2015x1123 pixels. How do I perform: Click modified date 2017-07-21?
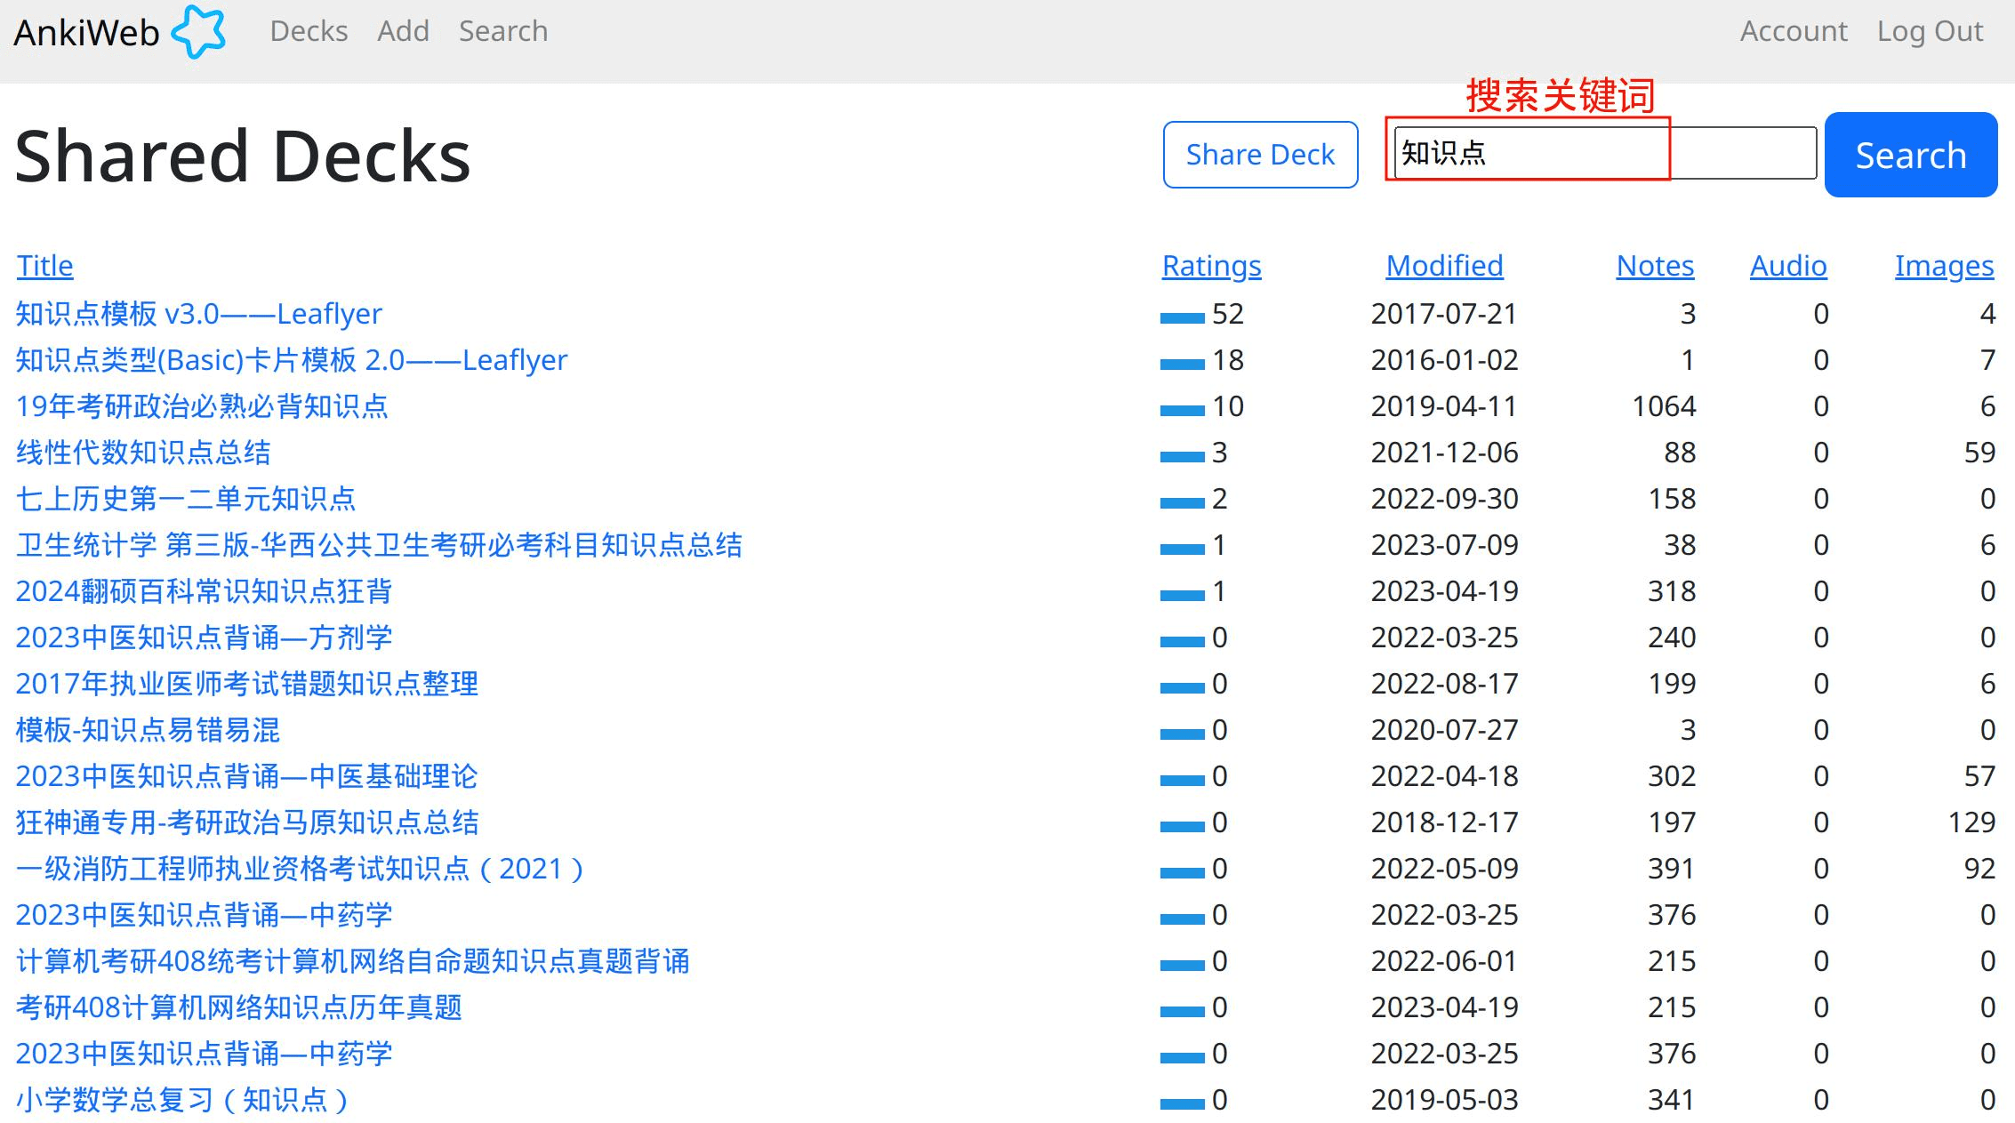(x=1444, y=314)
